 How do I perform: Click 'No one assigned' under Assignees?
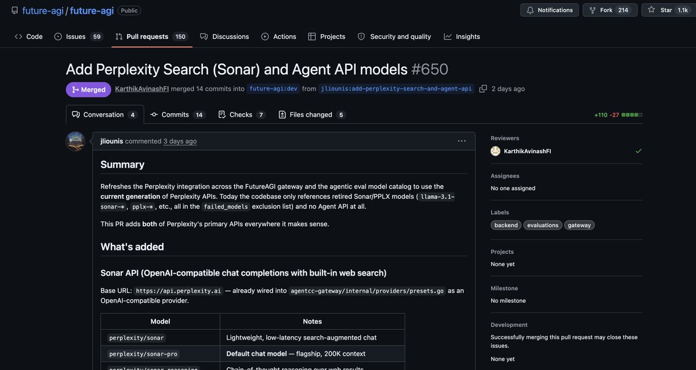513,188
